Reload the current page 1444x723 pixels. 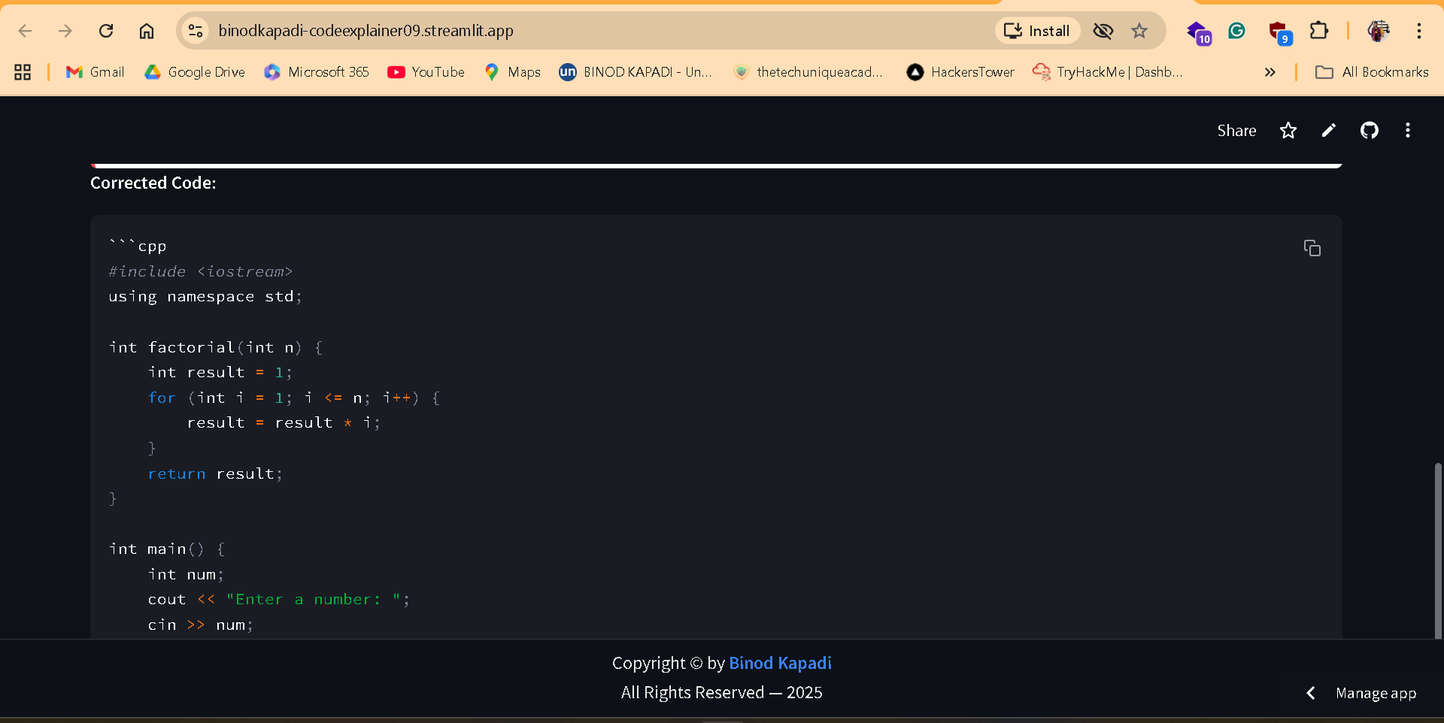click(106, 31)
